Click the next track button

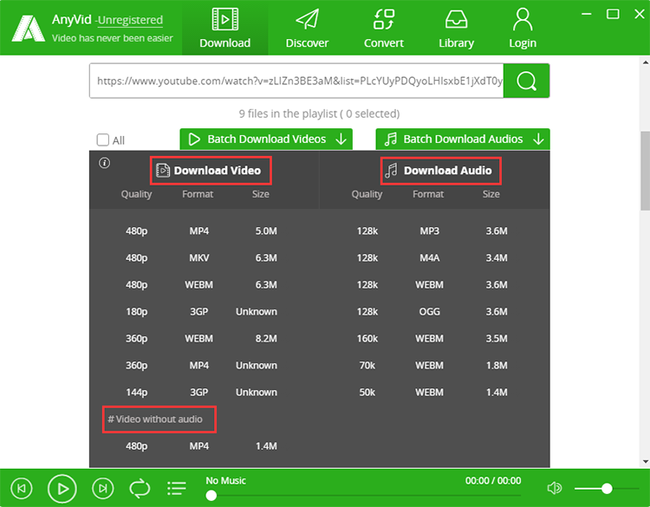103,489
